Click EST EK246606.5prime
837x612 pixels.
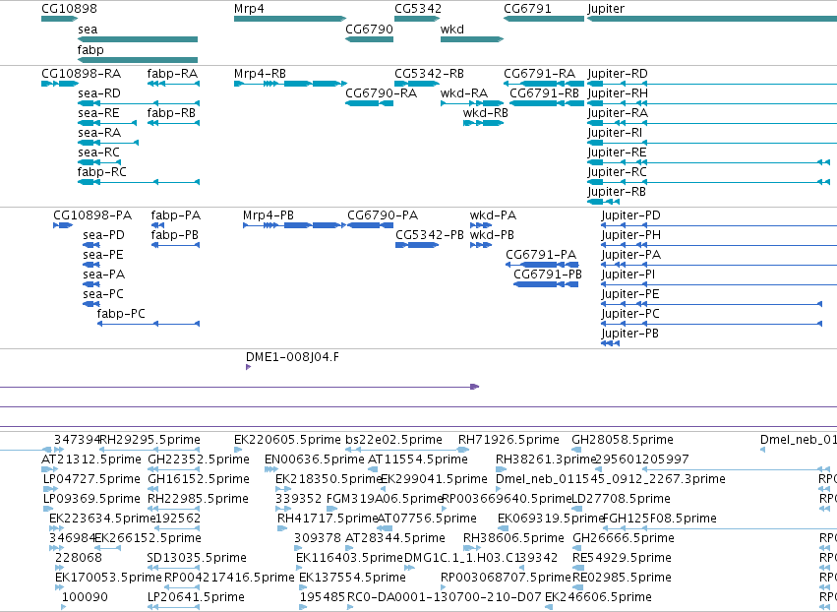click(549, 607)
